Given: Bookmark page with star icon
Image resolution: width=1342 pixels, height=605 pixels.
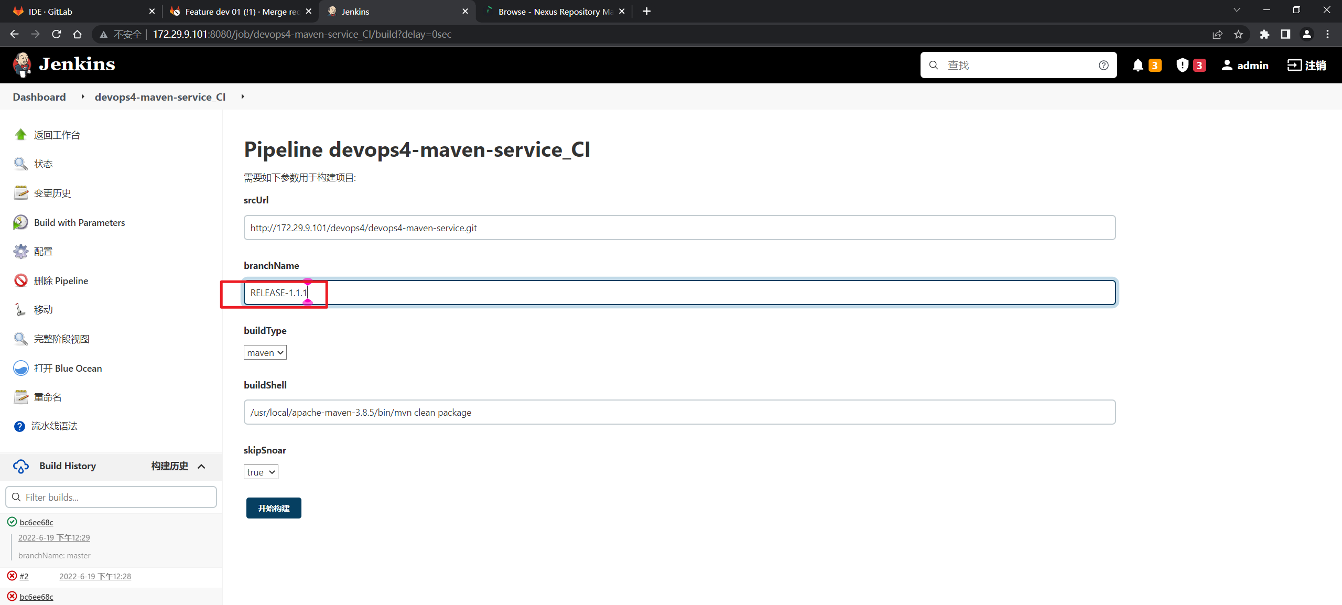Looking at the screenshot, I should click(1238, 34).
